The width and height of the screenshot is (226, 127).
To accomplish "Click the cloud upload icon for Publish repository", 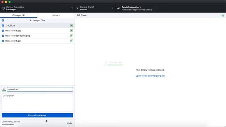I will tap(119, 8).
